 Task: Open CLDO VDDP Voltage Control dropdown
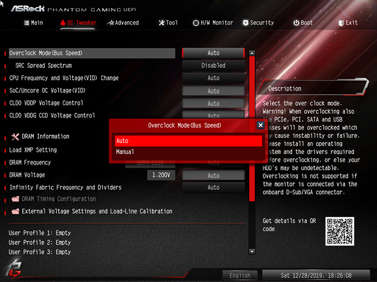click(x=213, y=103)
